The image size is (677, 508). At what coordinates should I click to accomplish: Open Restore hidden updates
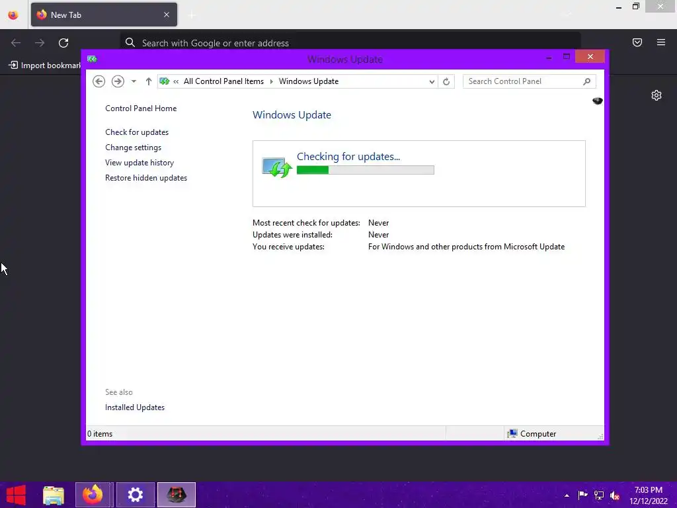click(x=146, y=178)
